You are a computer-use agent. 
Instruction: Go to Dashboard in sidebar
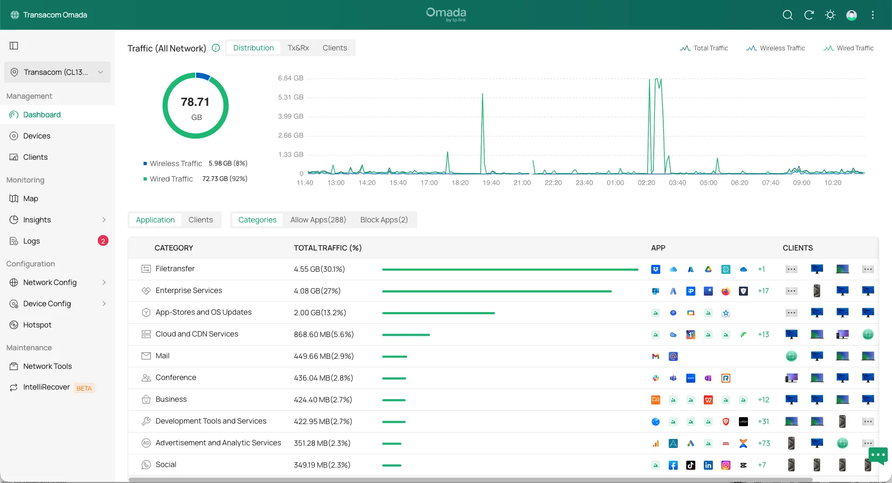[x=57, y=115]
